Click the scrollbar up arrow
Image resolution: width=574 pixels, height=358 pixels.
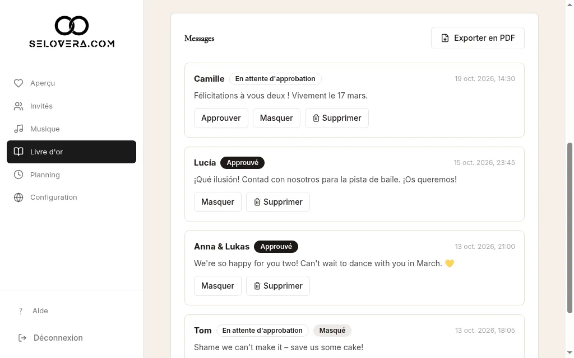coord(570,4)
